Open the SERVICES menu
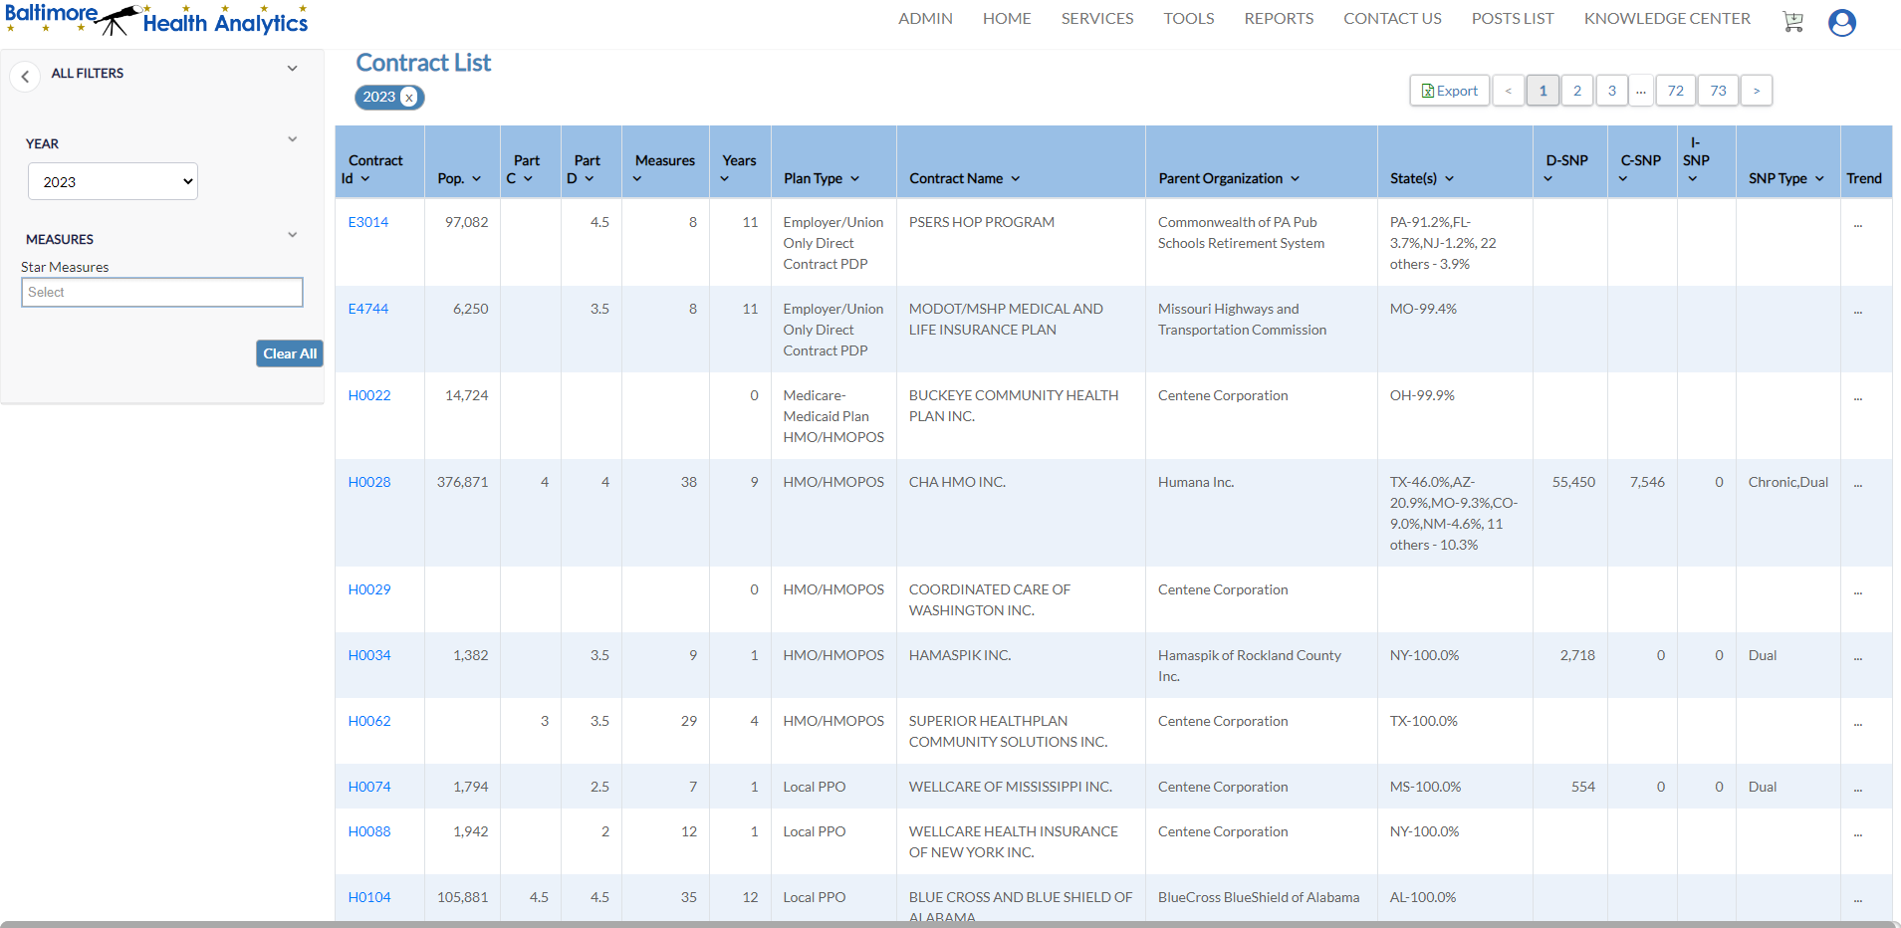Viewport: 1901px width, 928px height. click(x=1097, y=19)
